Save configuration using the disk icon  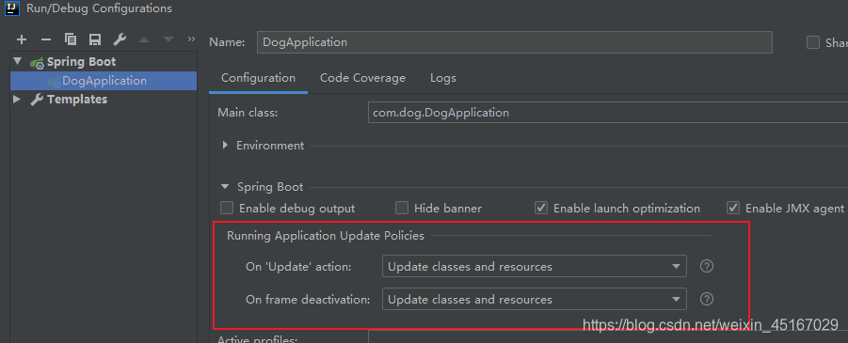click(95, 39)
